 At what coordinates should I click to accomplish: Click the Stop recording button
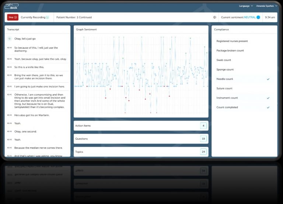click(13, 17)
